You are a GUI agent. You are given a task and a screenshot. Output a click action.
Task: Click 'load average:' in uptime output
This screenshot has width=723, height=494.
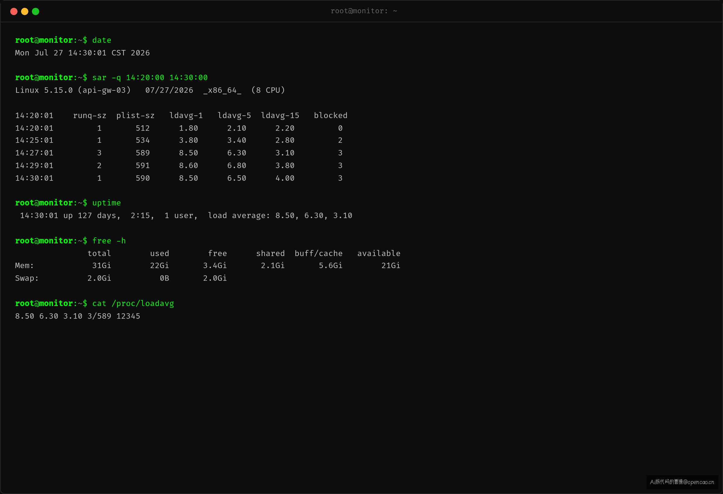point(239,216)
